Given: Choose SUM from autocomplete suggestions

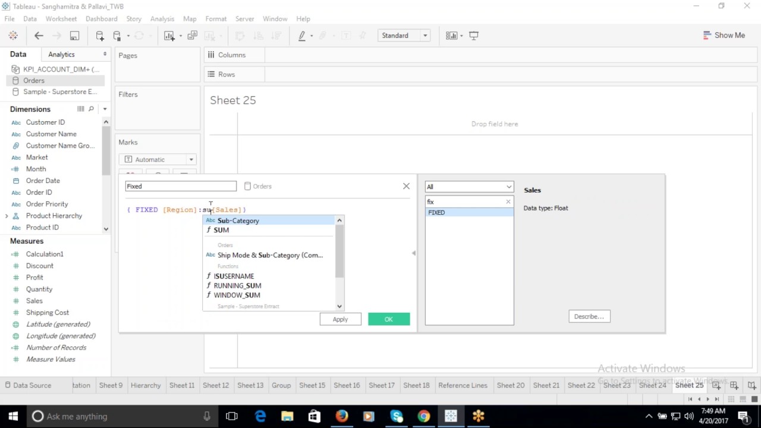Looking at the screenshot, I should (x=269, y=230).
